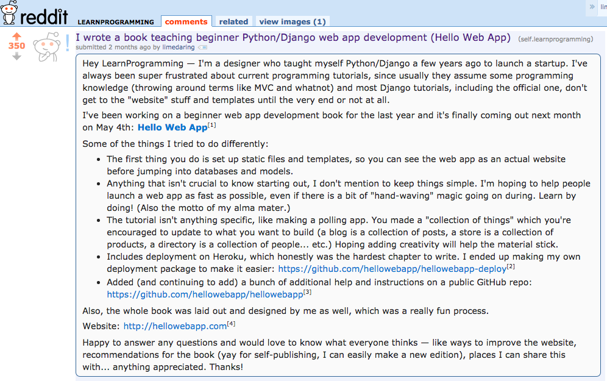
Task: Open the bold Hello Web App link
Action: (172, 127)
